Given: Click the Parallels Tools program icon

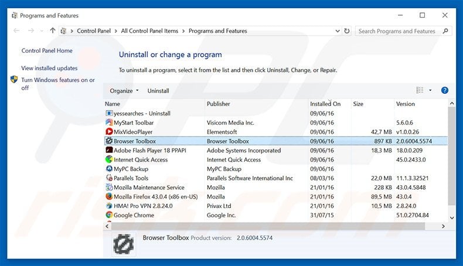Looking at the screenshot, I should pyautogui.click(x=109, y=178).
